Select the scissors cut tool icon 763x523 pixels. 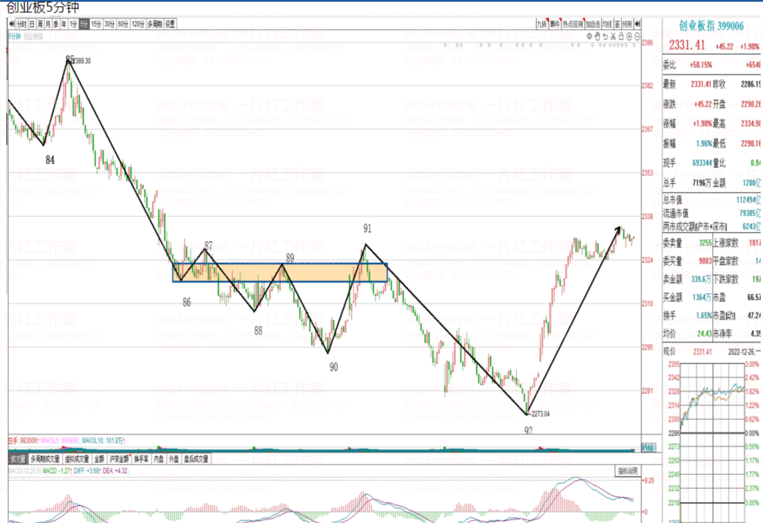coord(613,36)
